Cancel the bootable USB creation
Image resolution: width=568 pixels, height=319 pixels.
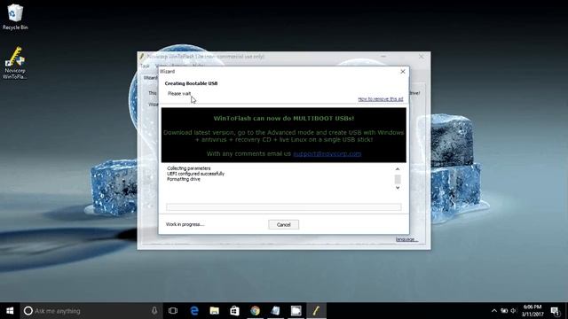284,224
